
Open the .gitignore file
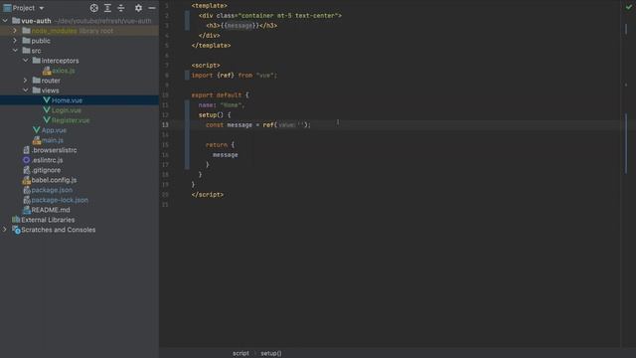click(46, 170)
